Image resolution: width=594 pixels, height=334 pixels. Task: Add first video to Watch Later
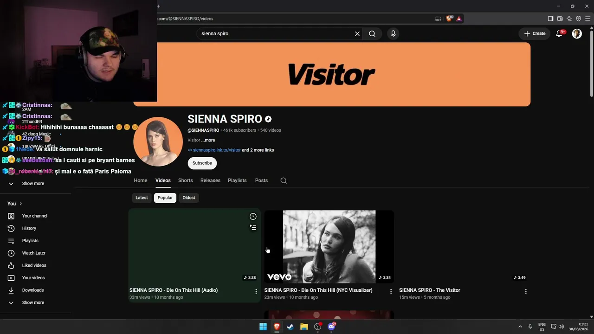coord(253,217)
